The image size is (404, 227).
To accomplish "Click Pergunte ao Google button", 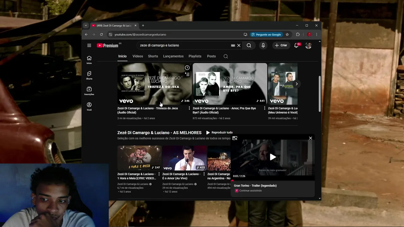I will pos(266,34).
